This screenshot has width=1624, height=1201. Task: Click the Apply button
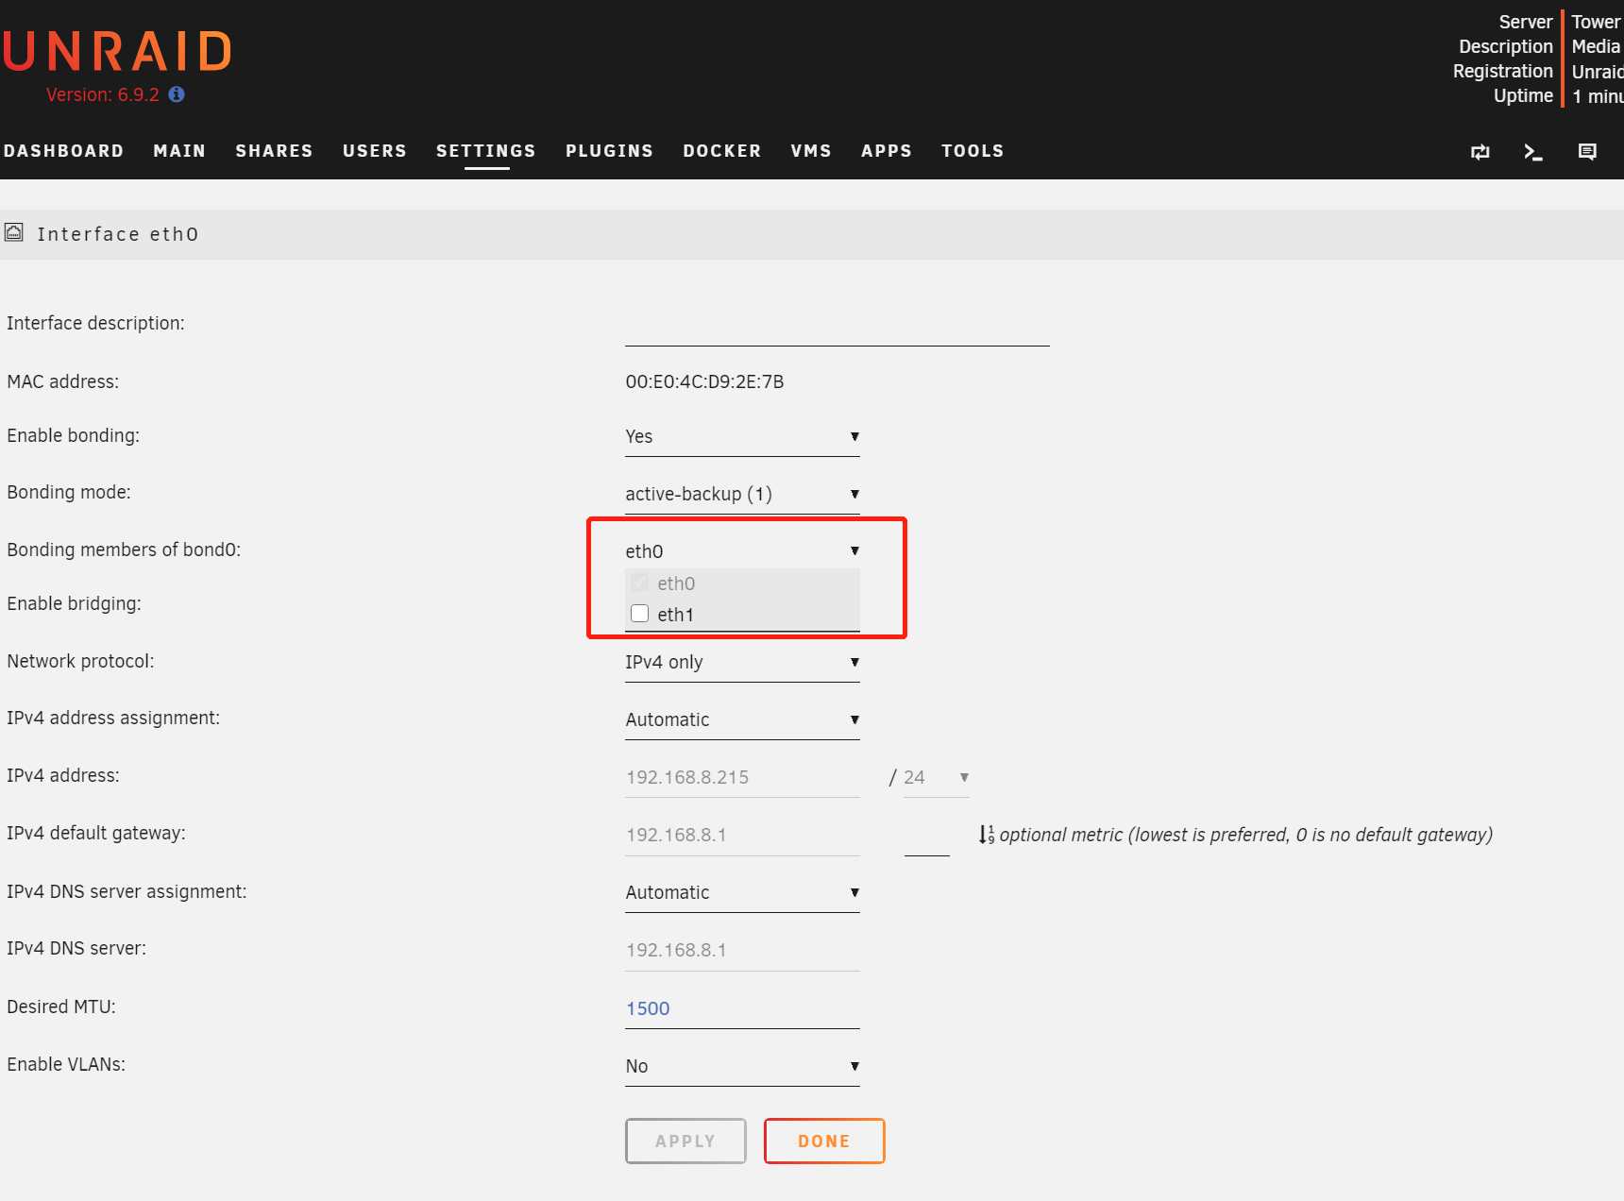[x=685, y=1141]
